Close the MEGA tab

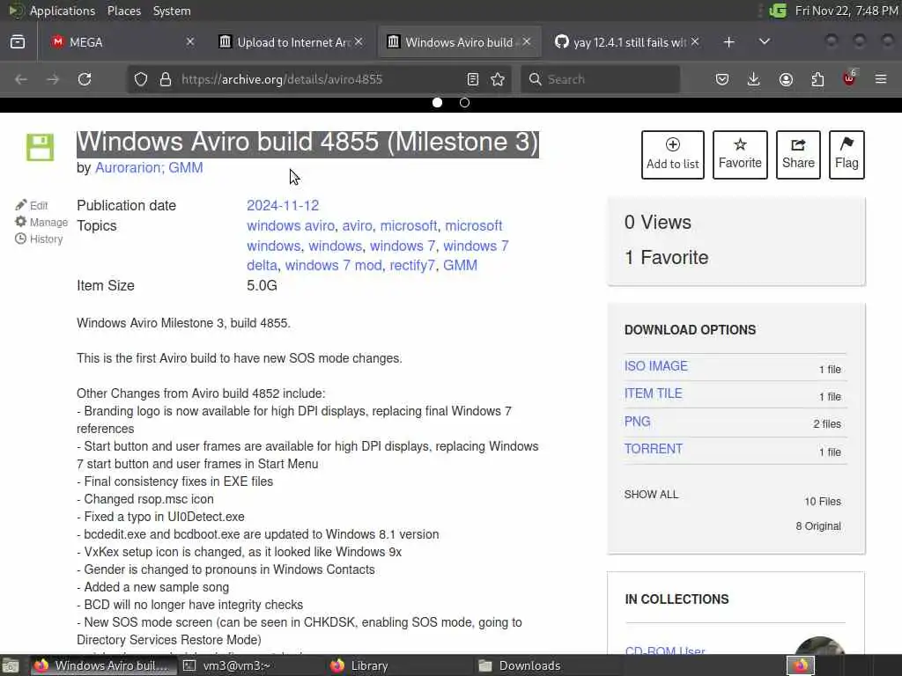click(x=190, y=42)
